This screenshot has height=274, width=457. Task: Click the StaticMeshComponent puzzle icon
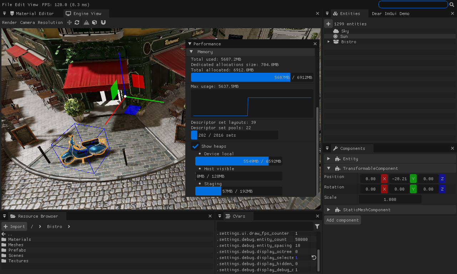pyautogui.click(x=338, y=210)
